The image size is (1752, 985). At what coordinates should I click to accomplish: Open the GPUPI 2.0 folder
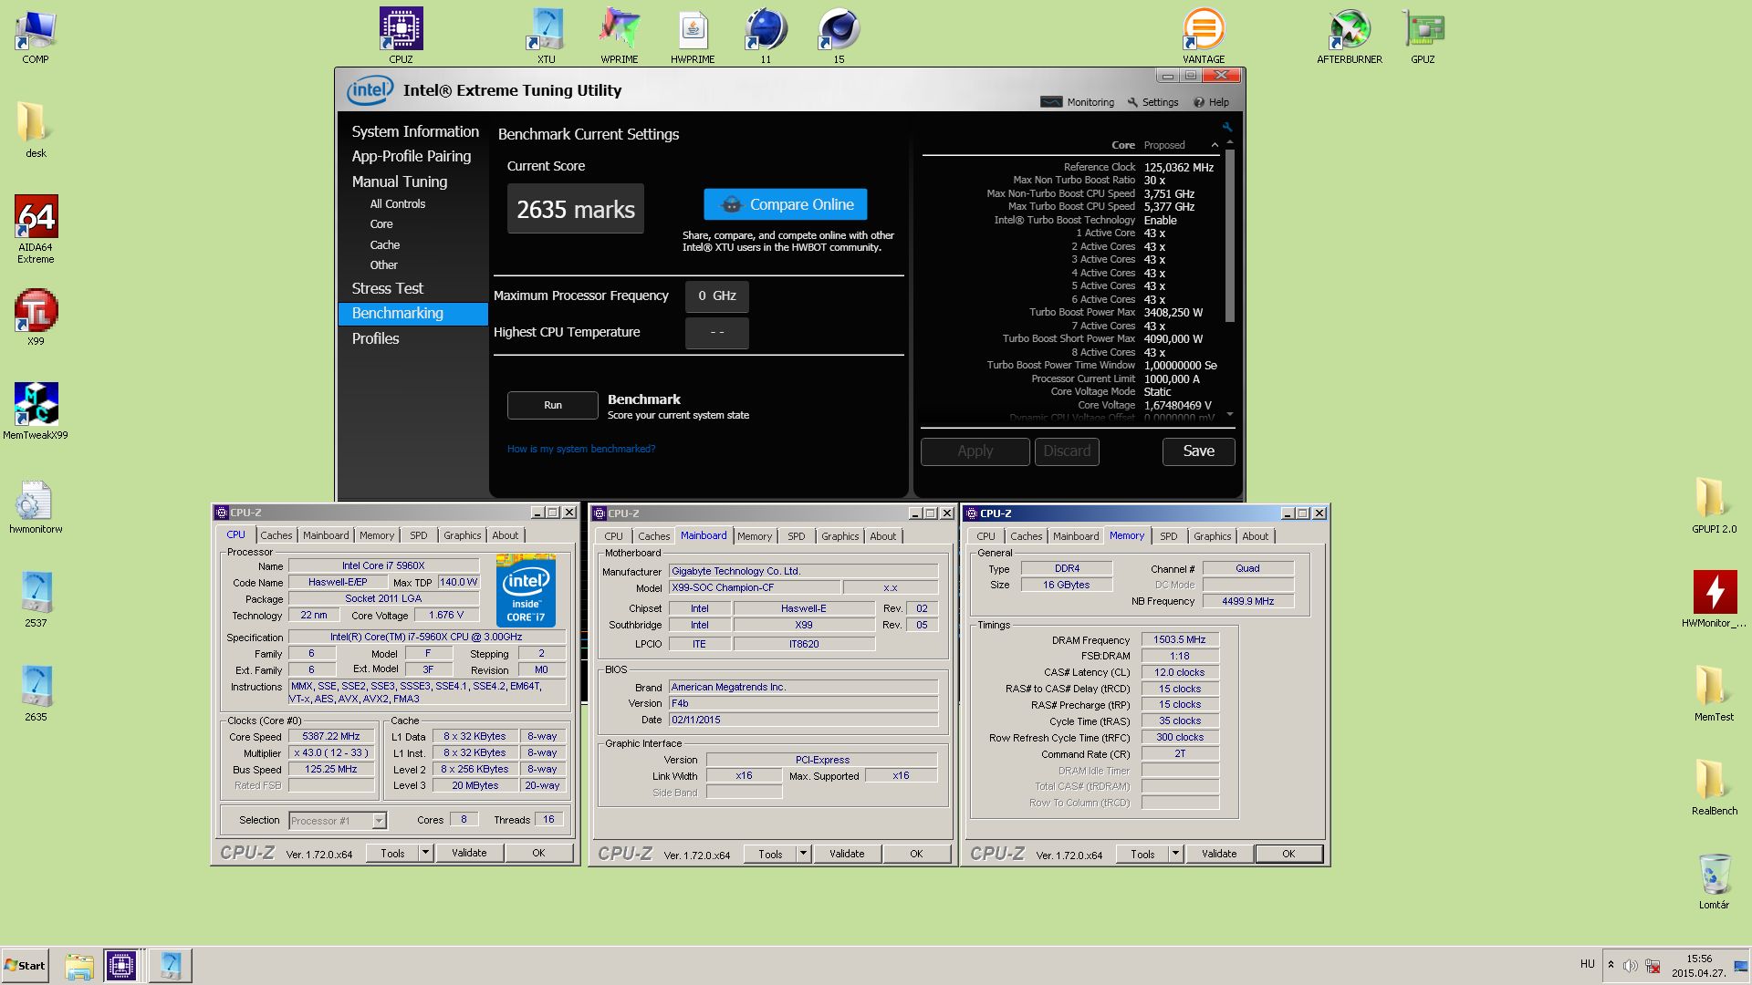pos(1714,504)
